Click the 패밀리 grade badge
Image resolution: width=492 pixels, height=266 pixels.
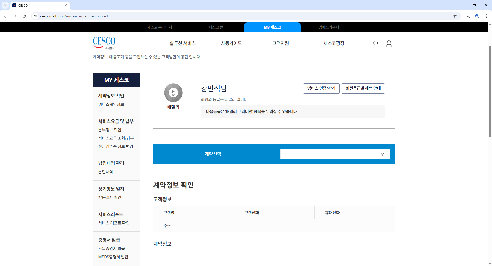point(173,93)
